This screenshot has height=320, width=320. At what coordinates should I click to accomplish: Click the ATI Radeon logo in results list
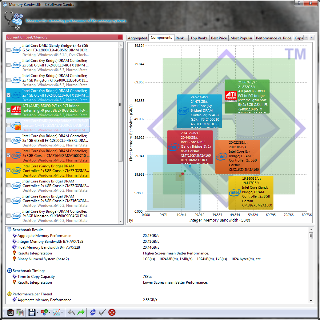(x=16, y=110)
